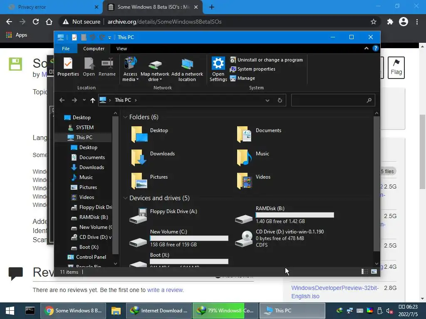This screenshot has width=426, height=319.
Task: Open Properties in the Computer ribbon
Action: point(68,67)
